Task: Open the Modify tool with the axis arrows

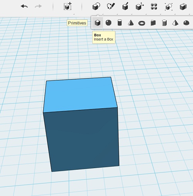Action: tap(140, 6)
